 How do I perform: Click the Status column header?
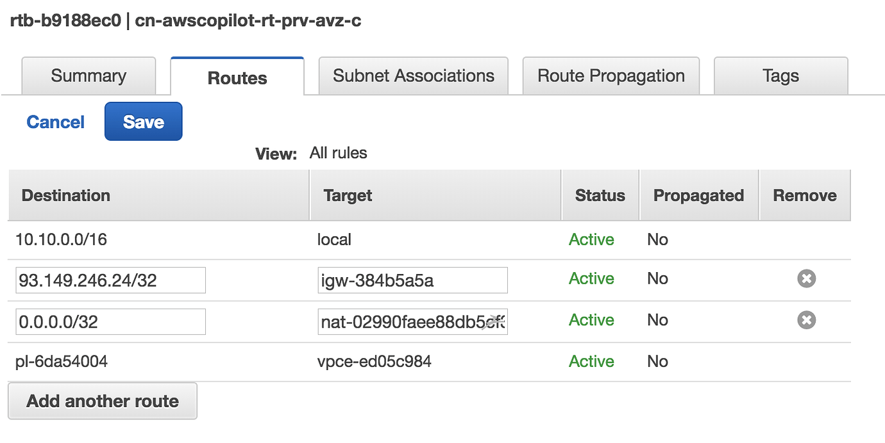(x=600, y=195)
